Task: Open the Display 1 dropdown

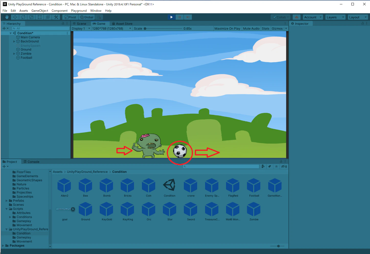Action: coord(81,29)
